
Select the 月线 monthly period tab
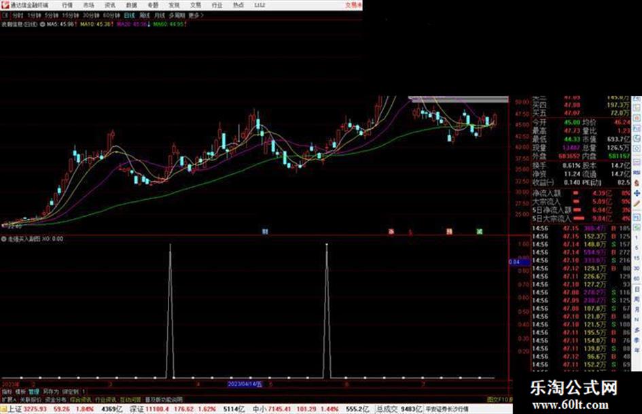159,15
